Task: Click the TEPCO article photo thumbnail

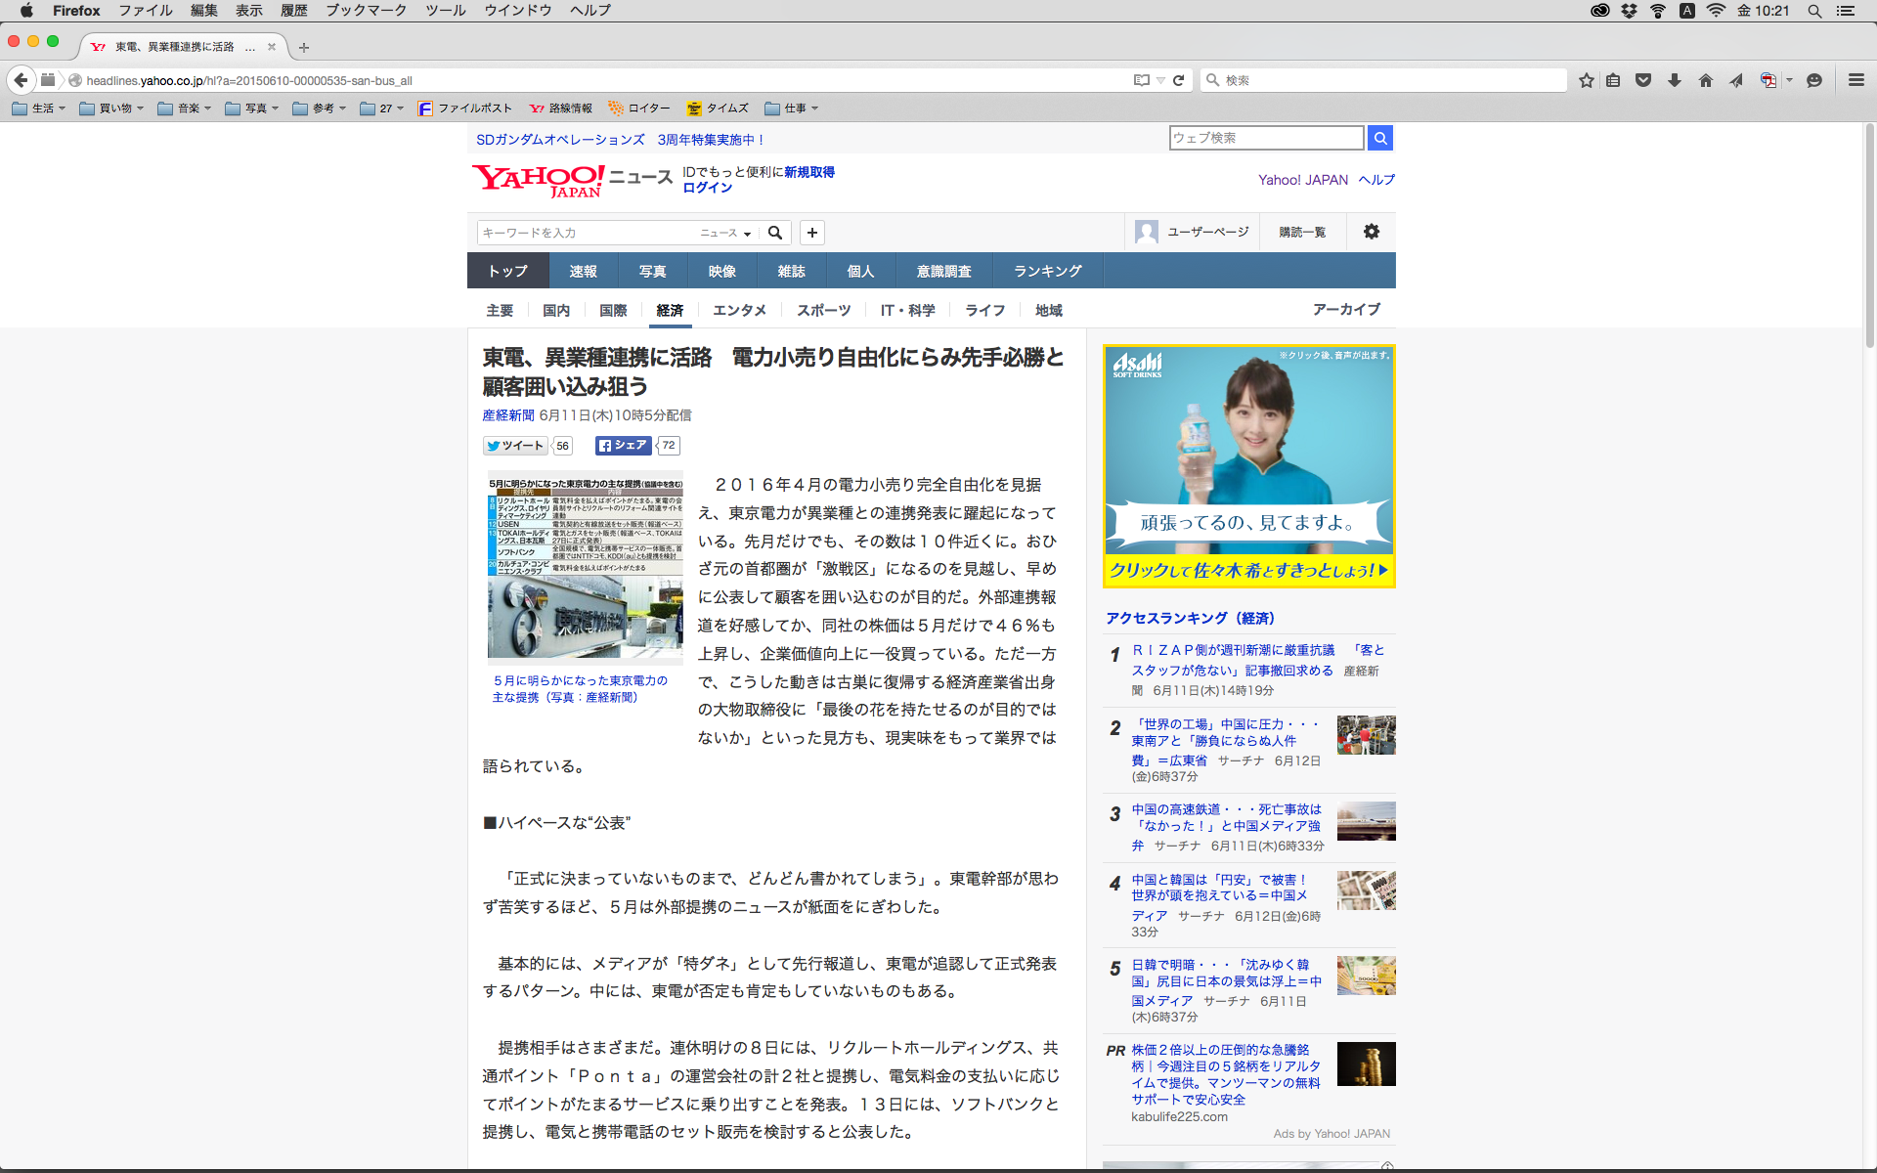Action: click(x=585, y=567)
